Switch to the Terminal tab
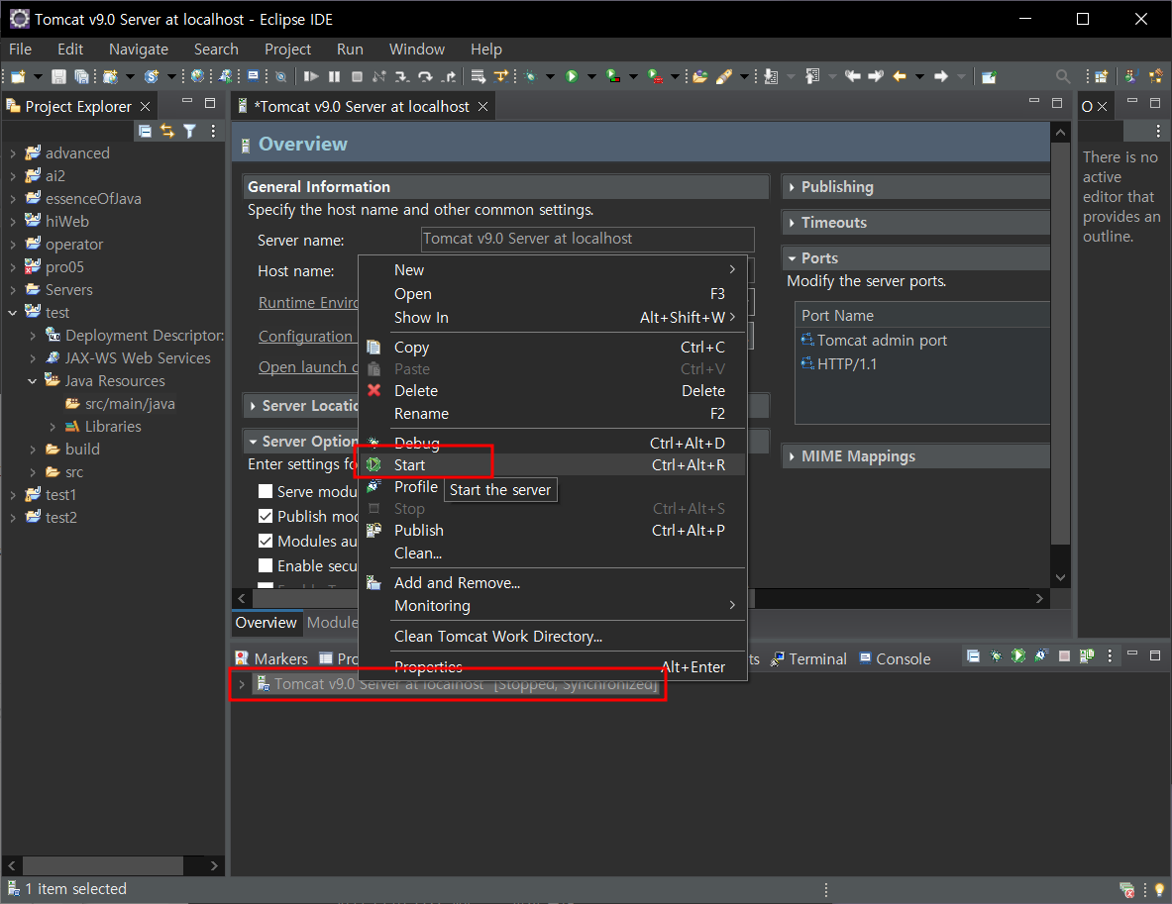The width and height of the screenshot is (1172, 904). point(808,659)
